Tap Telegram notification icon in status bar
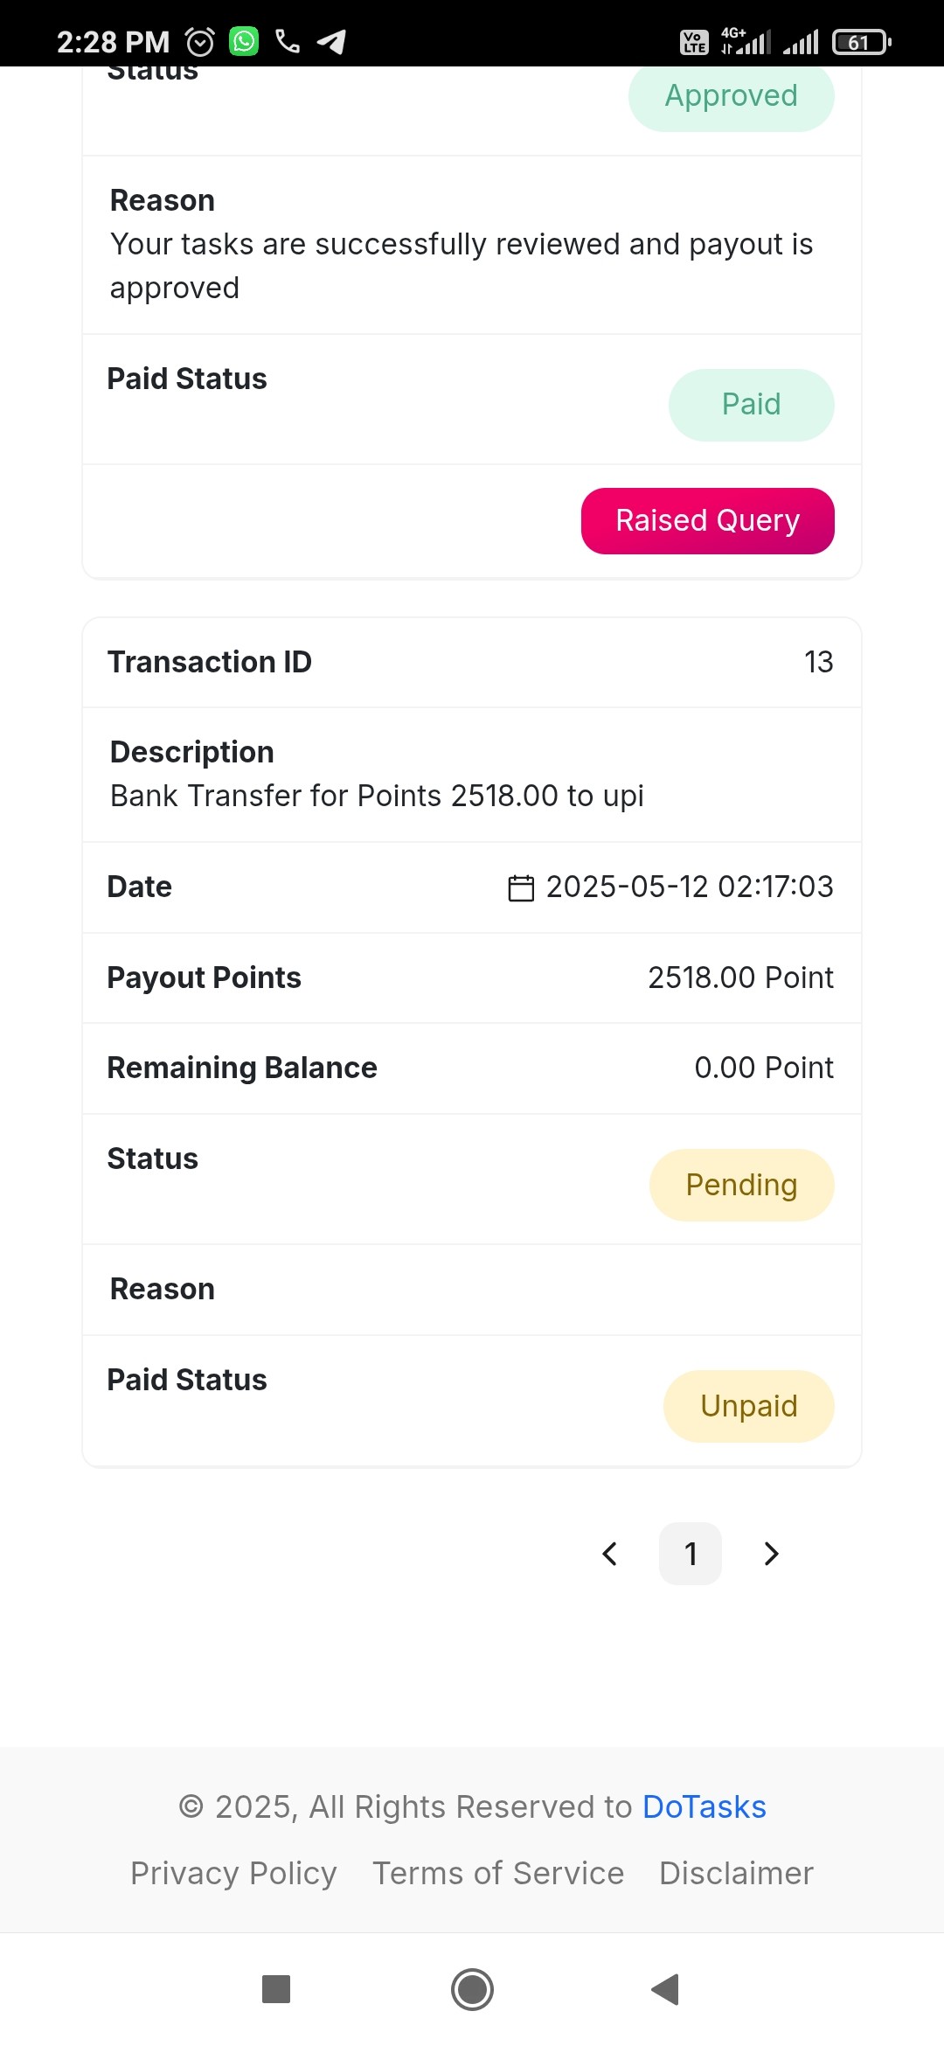Image resolution: width=944 pixels, height=2046 pixels. click(331, 41)
